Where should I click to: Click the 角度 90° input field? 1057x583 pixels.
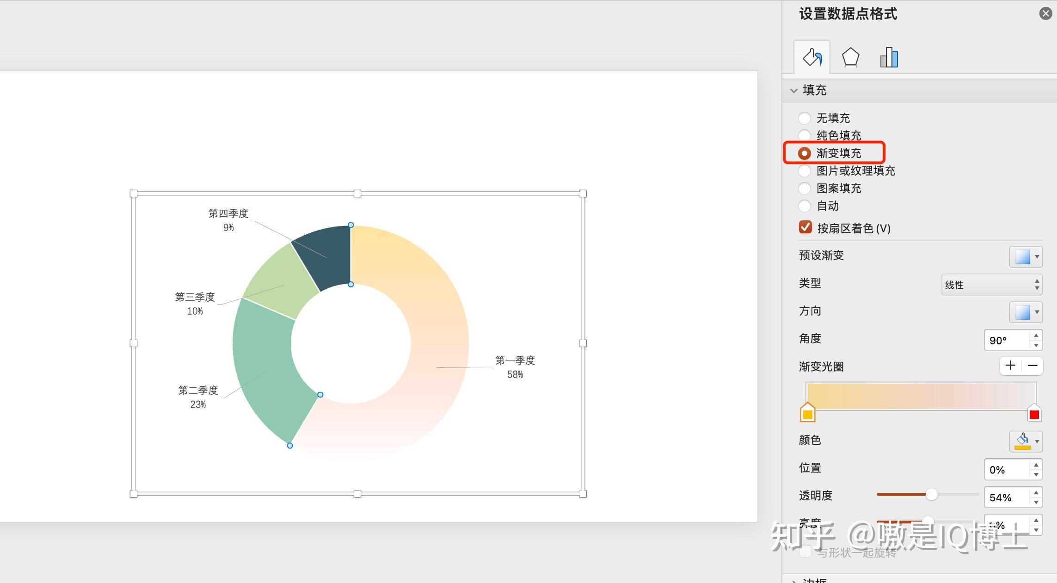point(1006,340)
